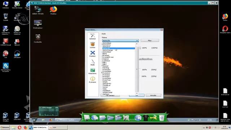The width and height of the screenshot is (231, 130).
Task: Click the Plus button beside theme
Action: 150,40
